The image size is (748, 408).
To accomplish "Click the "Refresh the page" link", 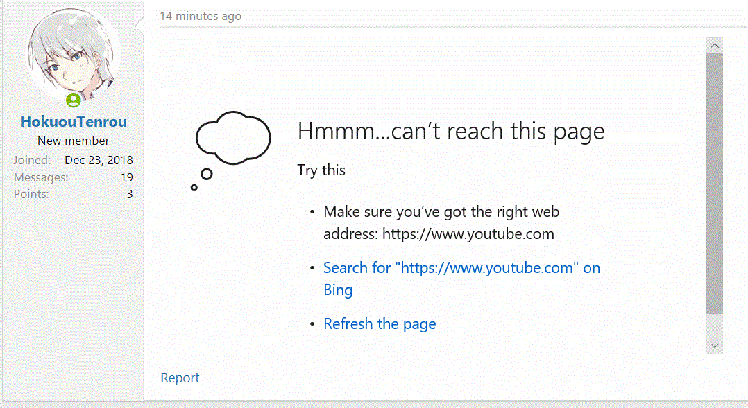I will (x=380, y=324).
